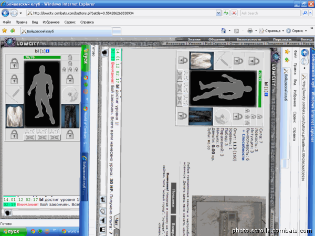This screenshot has height=236, width=315.
Task: Open recent pages dropdown beside Forward arrow
Action: pyautogui.click(x=20, y=14)
